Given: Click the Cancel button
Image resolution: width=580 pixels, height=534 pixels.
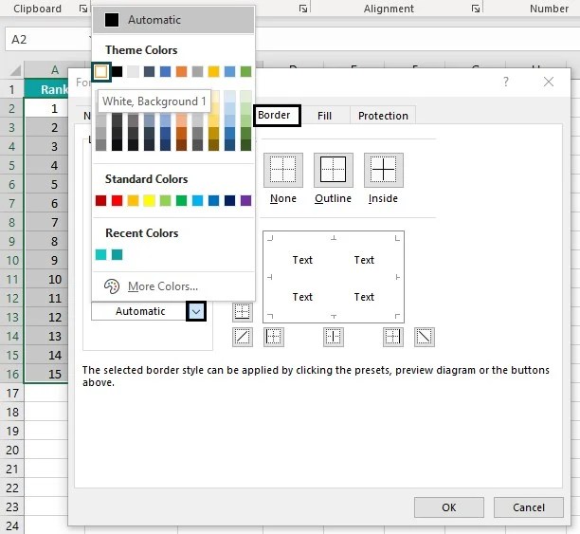Looking at the screenshot, I should (529, 507).
